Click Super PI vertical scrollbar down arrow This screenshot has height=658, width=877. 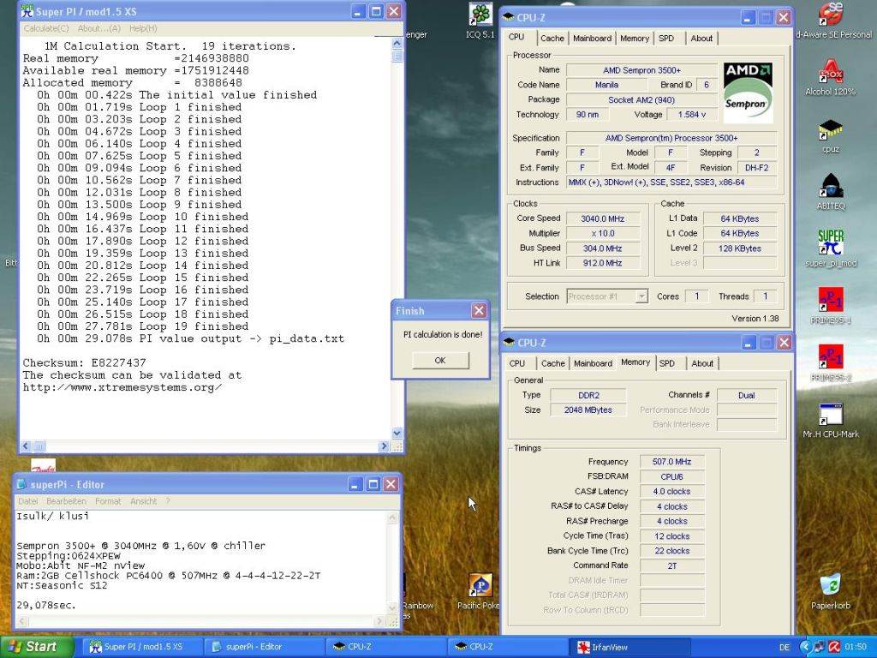[397, 434]
